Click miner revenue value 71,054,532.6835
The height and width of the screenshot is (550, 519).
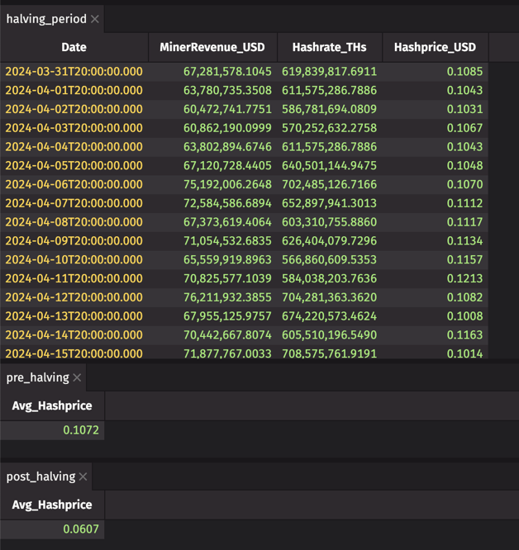227,241
